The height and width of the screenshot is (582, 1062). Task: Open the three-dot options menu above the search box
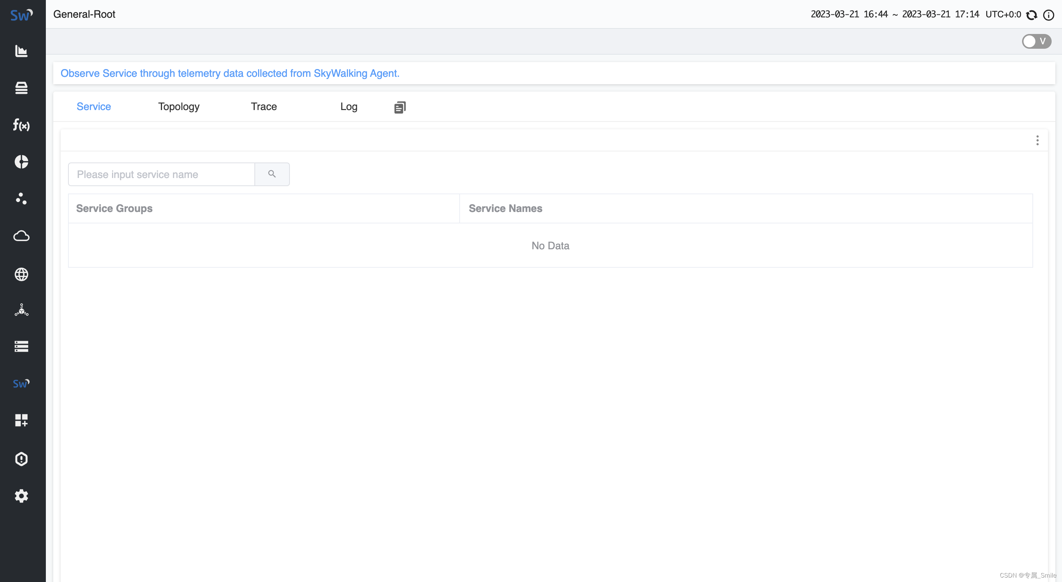click(x=1037, y=140)
